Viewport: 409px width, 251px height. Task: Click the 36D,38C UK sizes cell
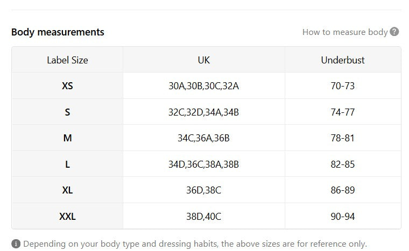point(204,190)
